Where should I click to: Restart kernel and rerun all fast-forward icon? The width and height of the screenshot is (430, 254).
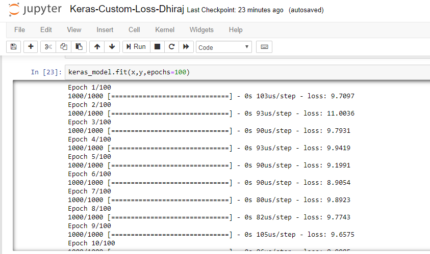[x=186, y=47]
